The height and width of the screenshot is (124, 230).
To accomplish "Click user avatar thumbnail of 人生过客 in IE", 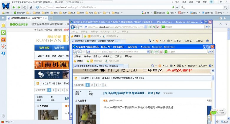I will 86,113.
